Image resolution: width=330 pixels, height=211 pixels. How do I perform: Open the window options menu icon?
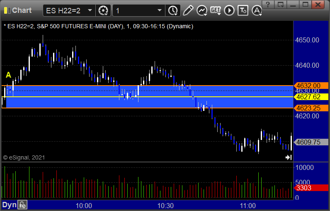pos(281,5)
